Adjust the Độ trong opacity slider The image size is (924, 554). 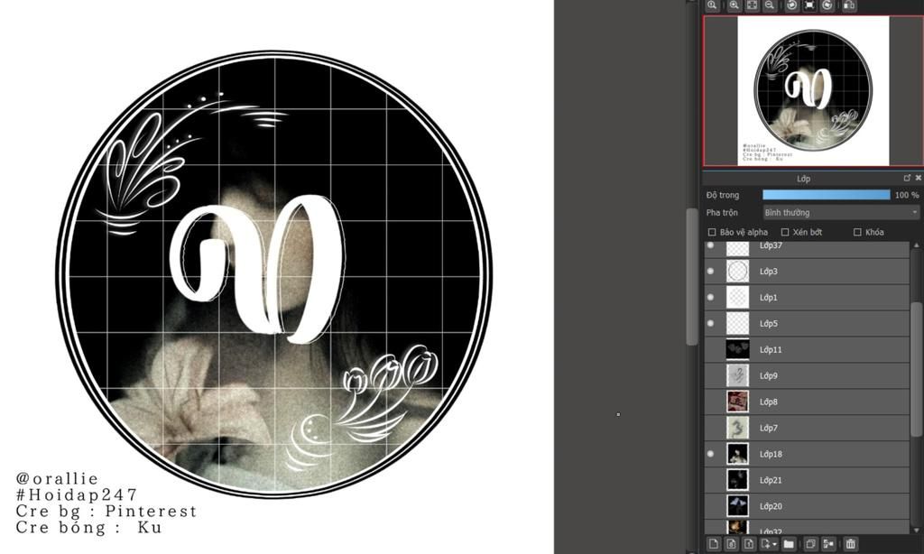[x=827, y=195]
